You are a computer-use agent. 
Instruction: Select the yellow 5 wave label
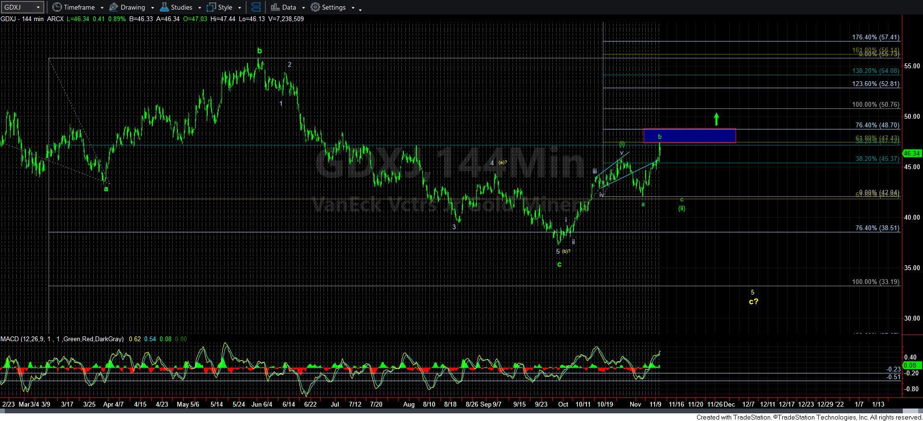[x=753, y=292]
